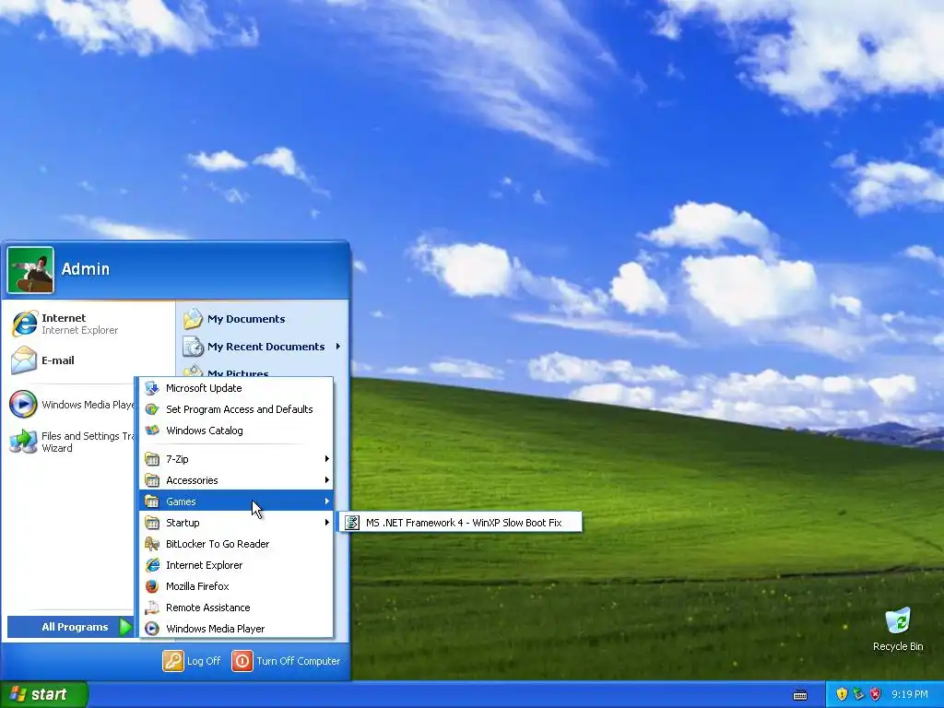Click Windows Media Player icon in programs list
This screenshot has width=944, height=708.
click(x=152, y=629)
